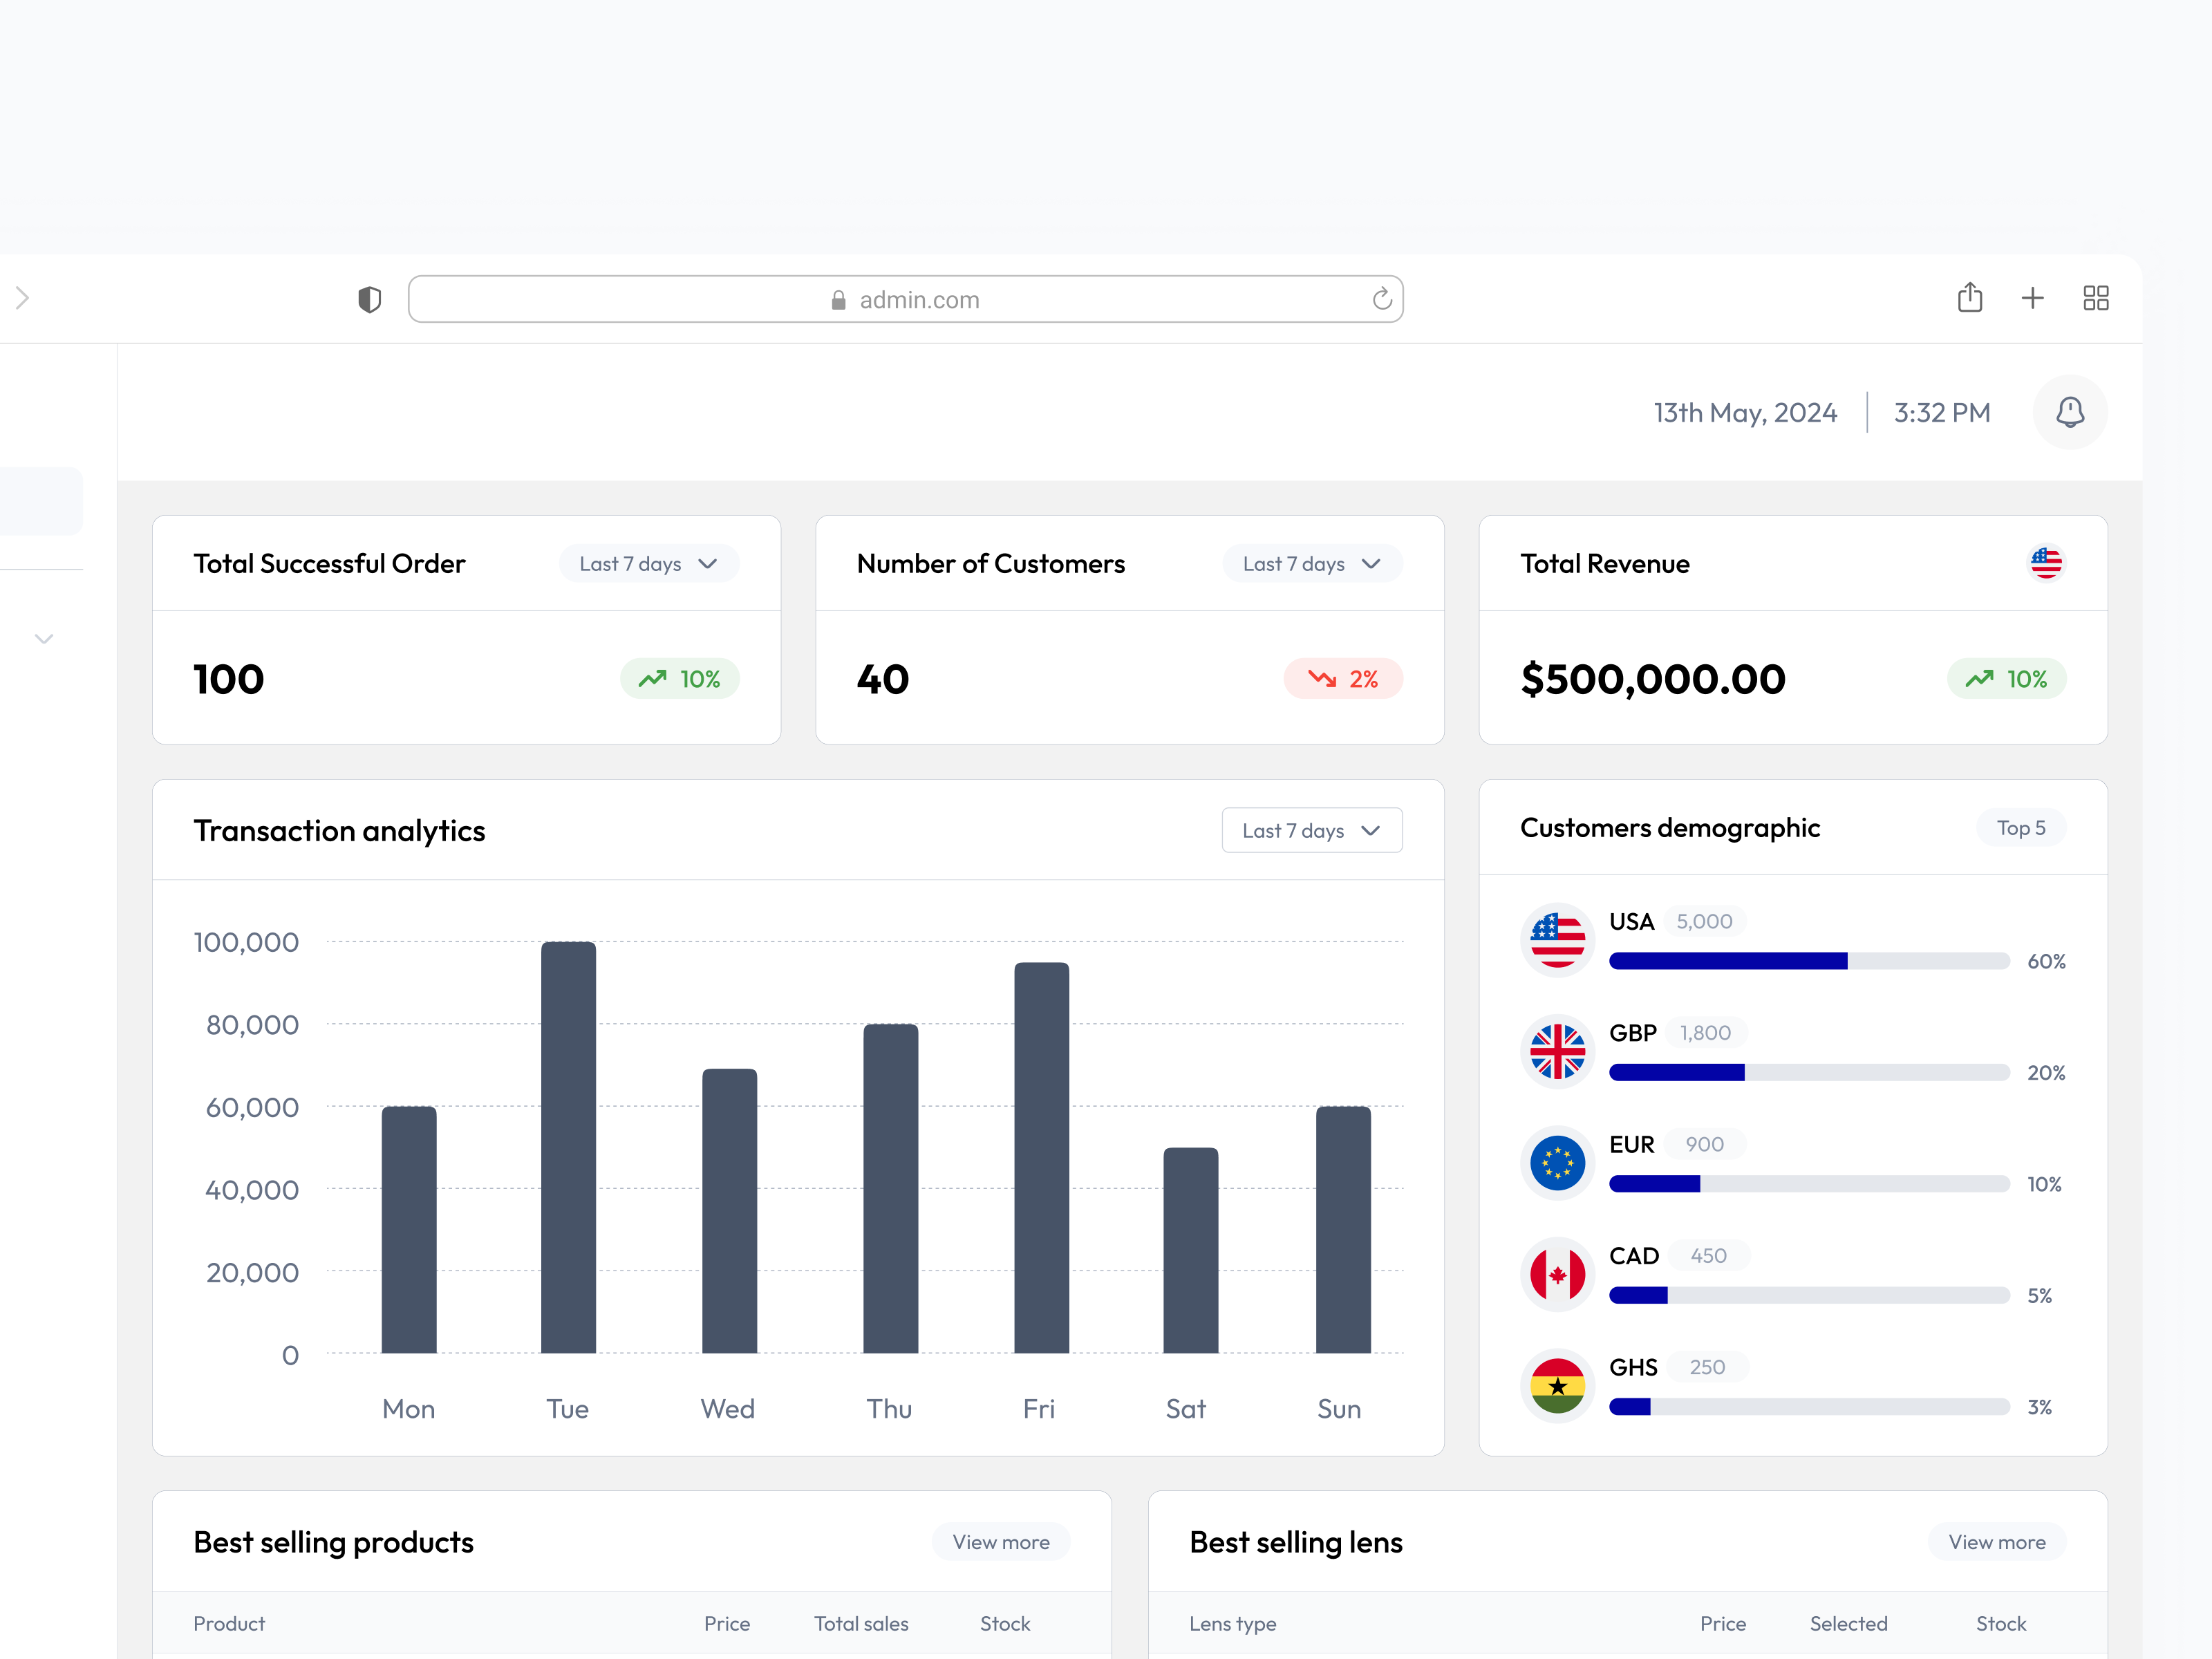The image size is (2212, 1659).
Task: Expand the collapsed sidebar chevron
Action: pos(43,637)
